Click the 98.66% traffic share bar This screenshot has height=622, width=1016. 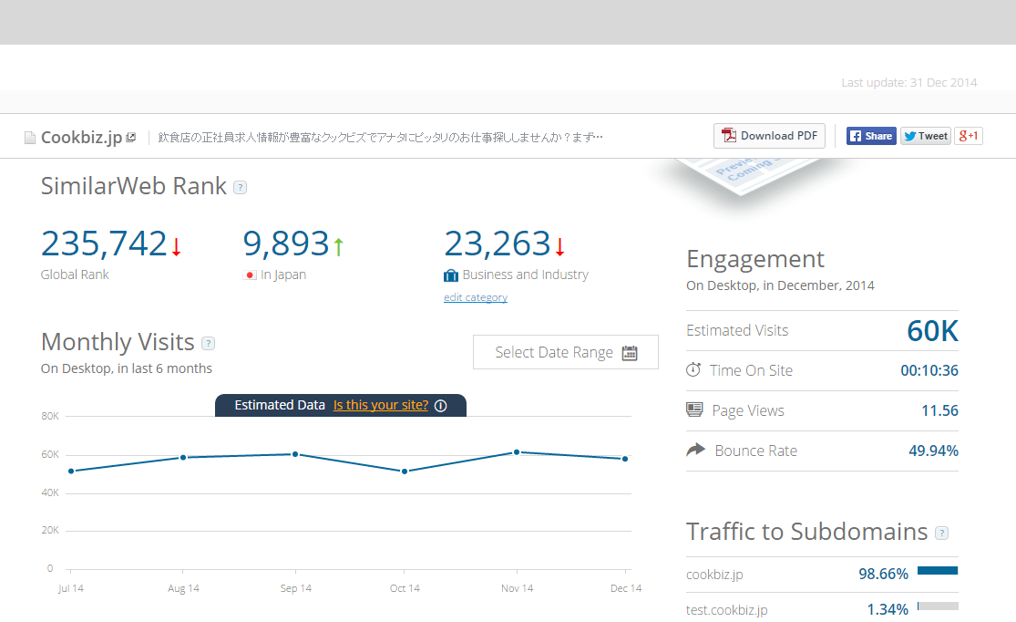938,571
